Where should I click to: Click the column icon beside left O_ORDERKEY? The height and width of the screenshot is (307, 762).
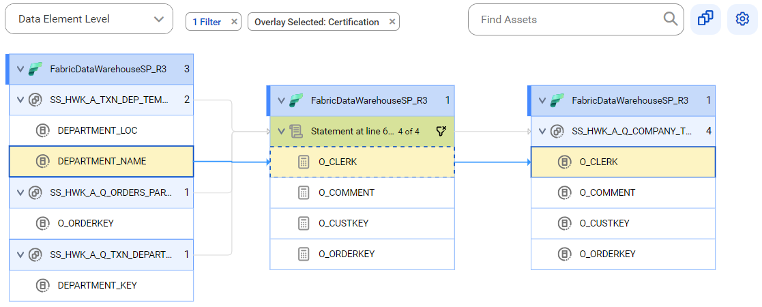pos(43,224)
